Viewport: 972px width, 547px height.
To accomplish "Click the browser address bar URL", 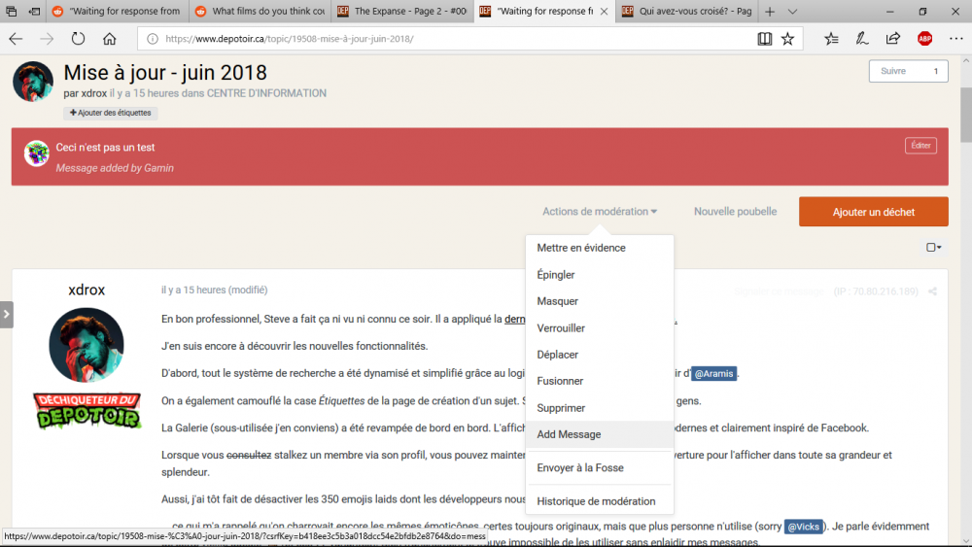I will coord(447,39).
